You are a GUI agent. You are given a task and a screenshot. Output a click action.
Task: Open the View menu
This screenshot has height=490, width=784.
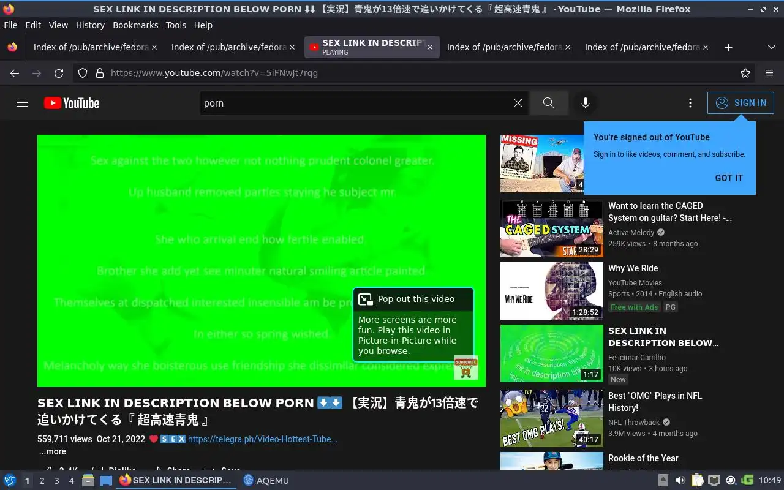58,25
